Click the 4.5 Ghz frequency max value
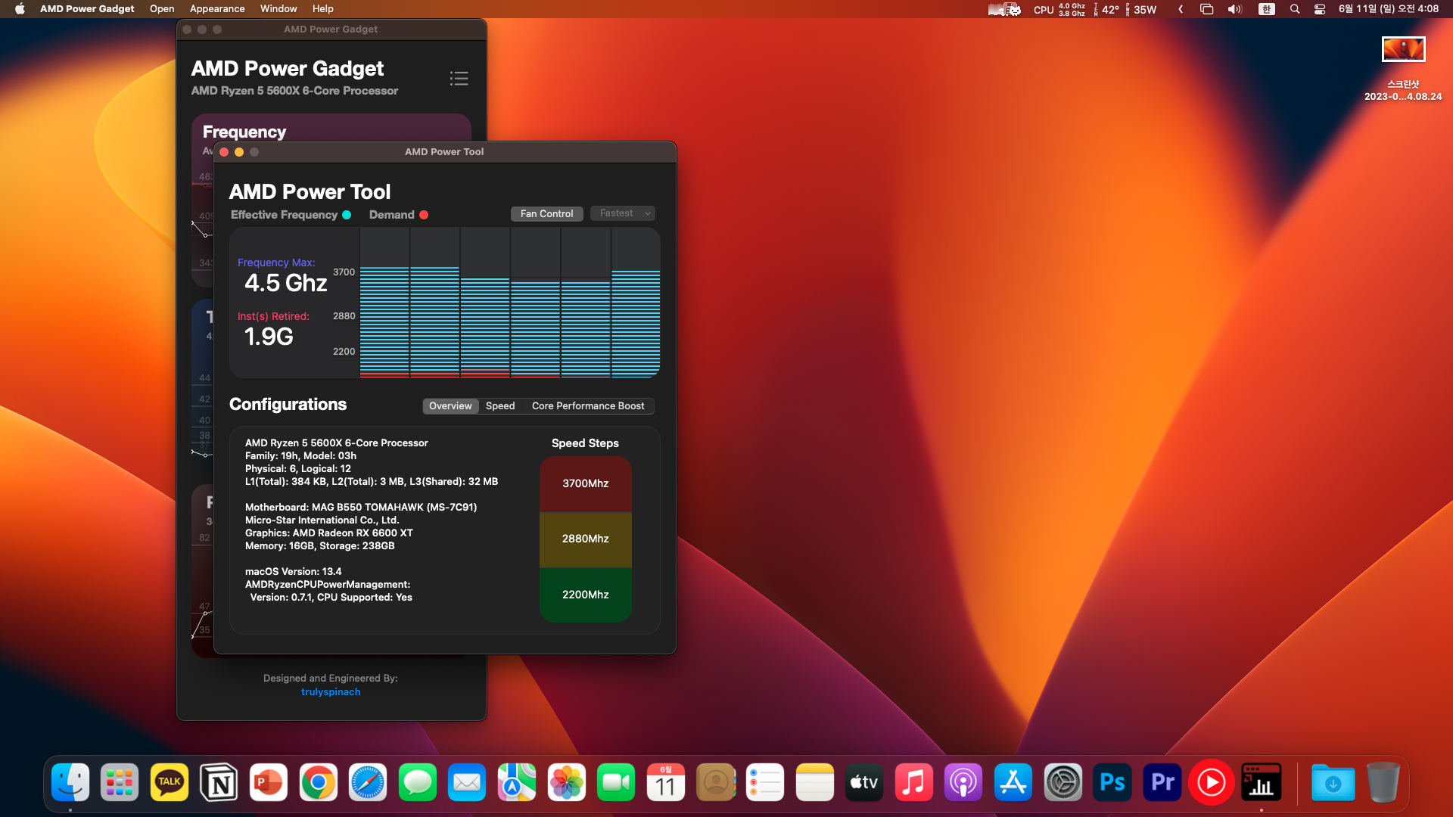 click(x=286, y=283)
